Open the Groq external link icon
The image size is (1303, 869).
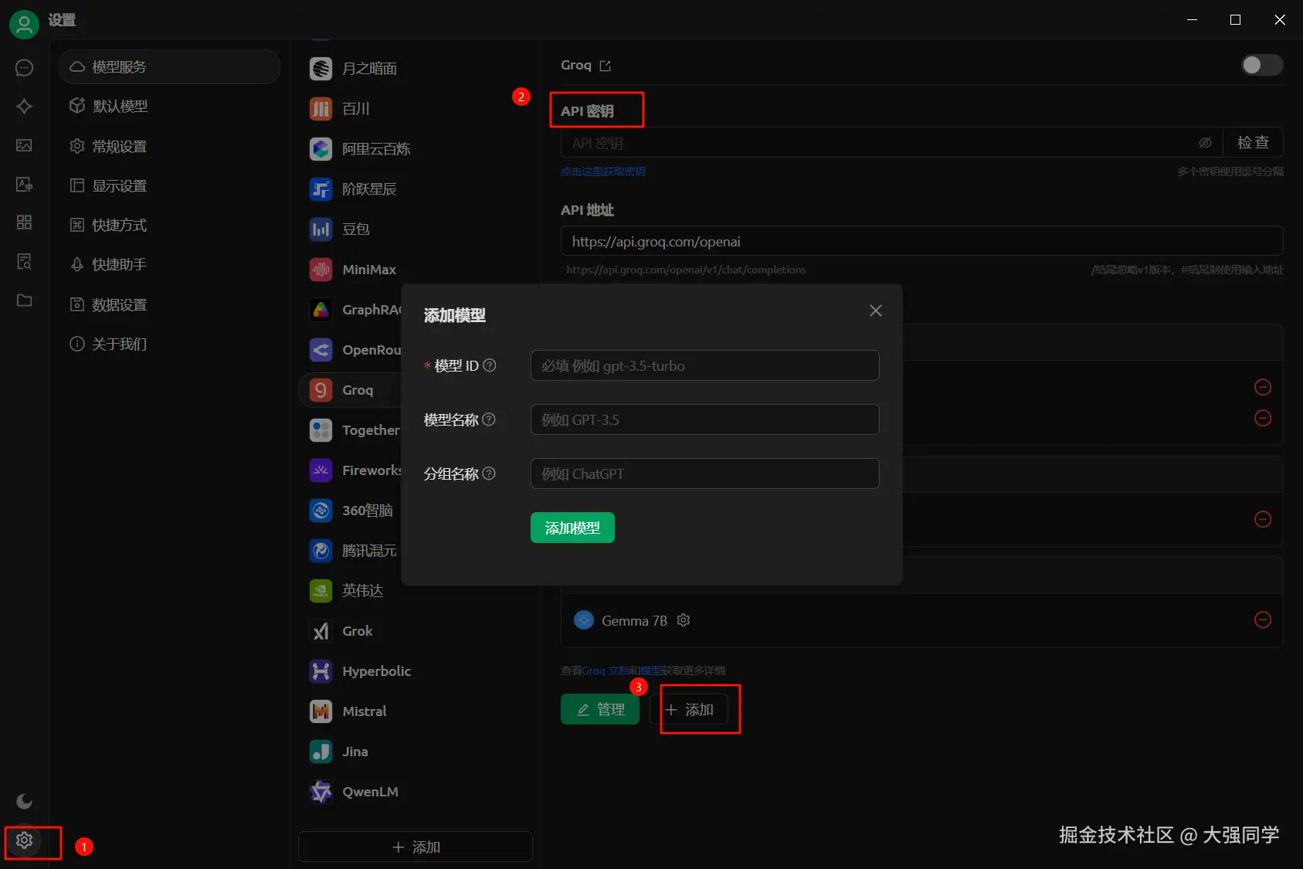click(x=606, y=66)
